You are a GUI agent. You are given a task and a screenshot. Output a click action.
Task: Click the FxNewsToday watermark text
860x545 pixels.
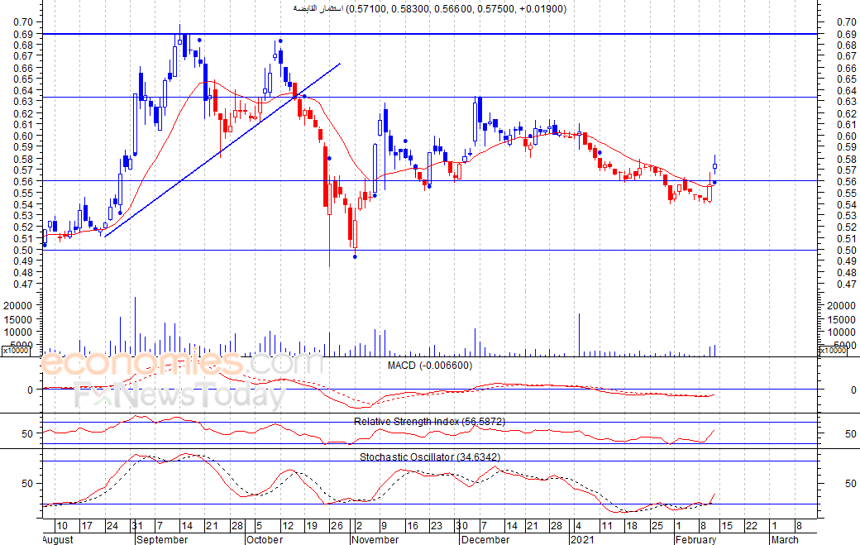(x=180, y=395)
